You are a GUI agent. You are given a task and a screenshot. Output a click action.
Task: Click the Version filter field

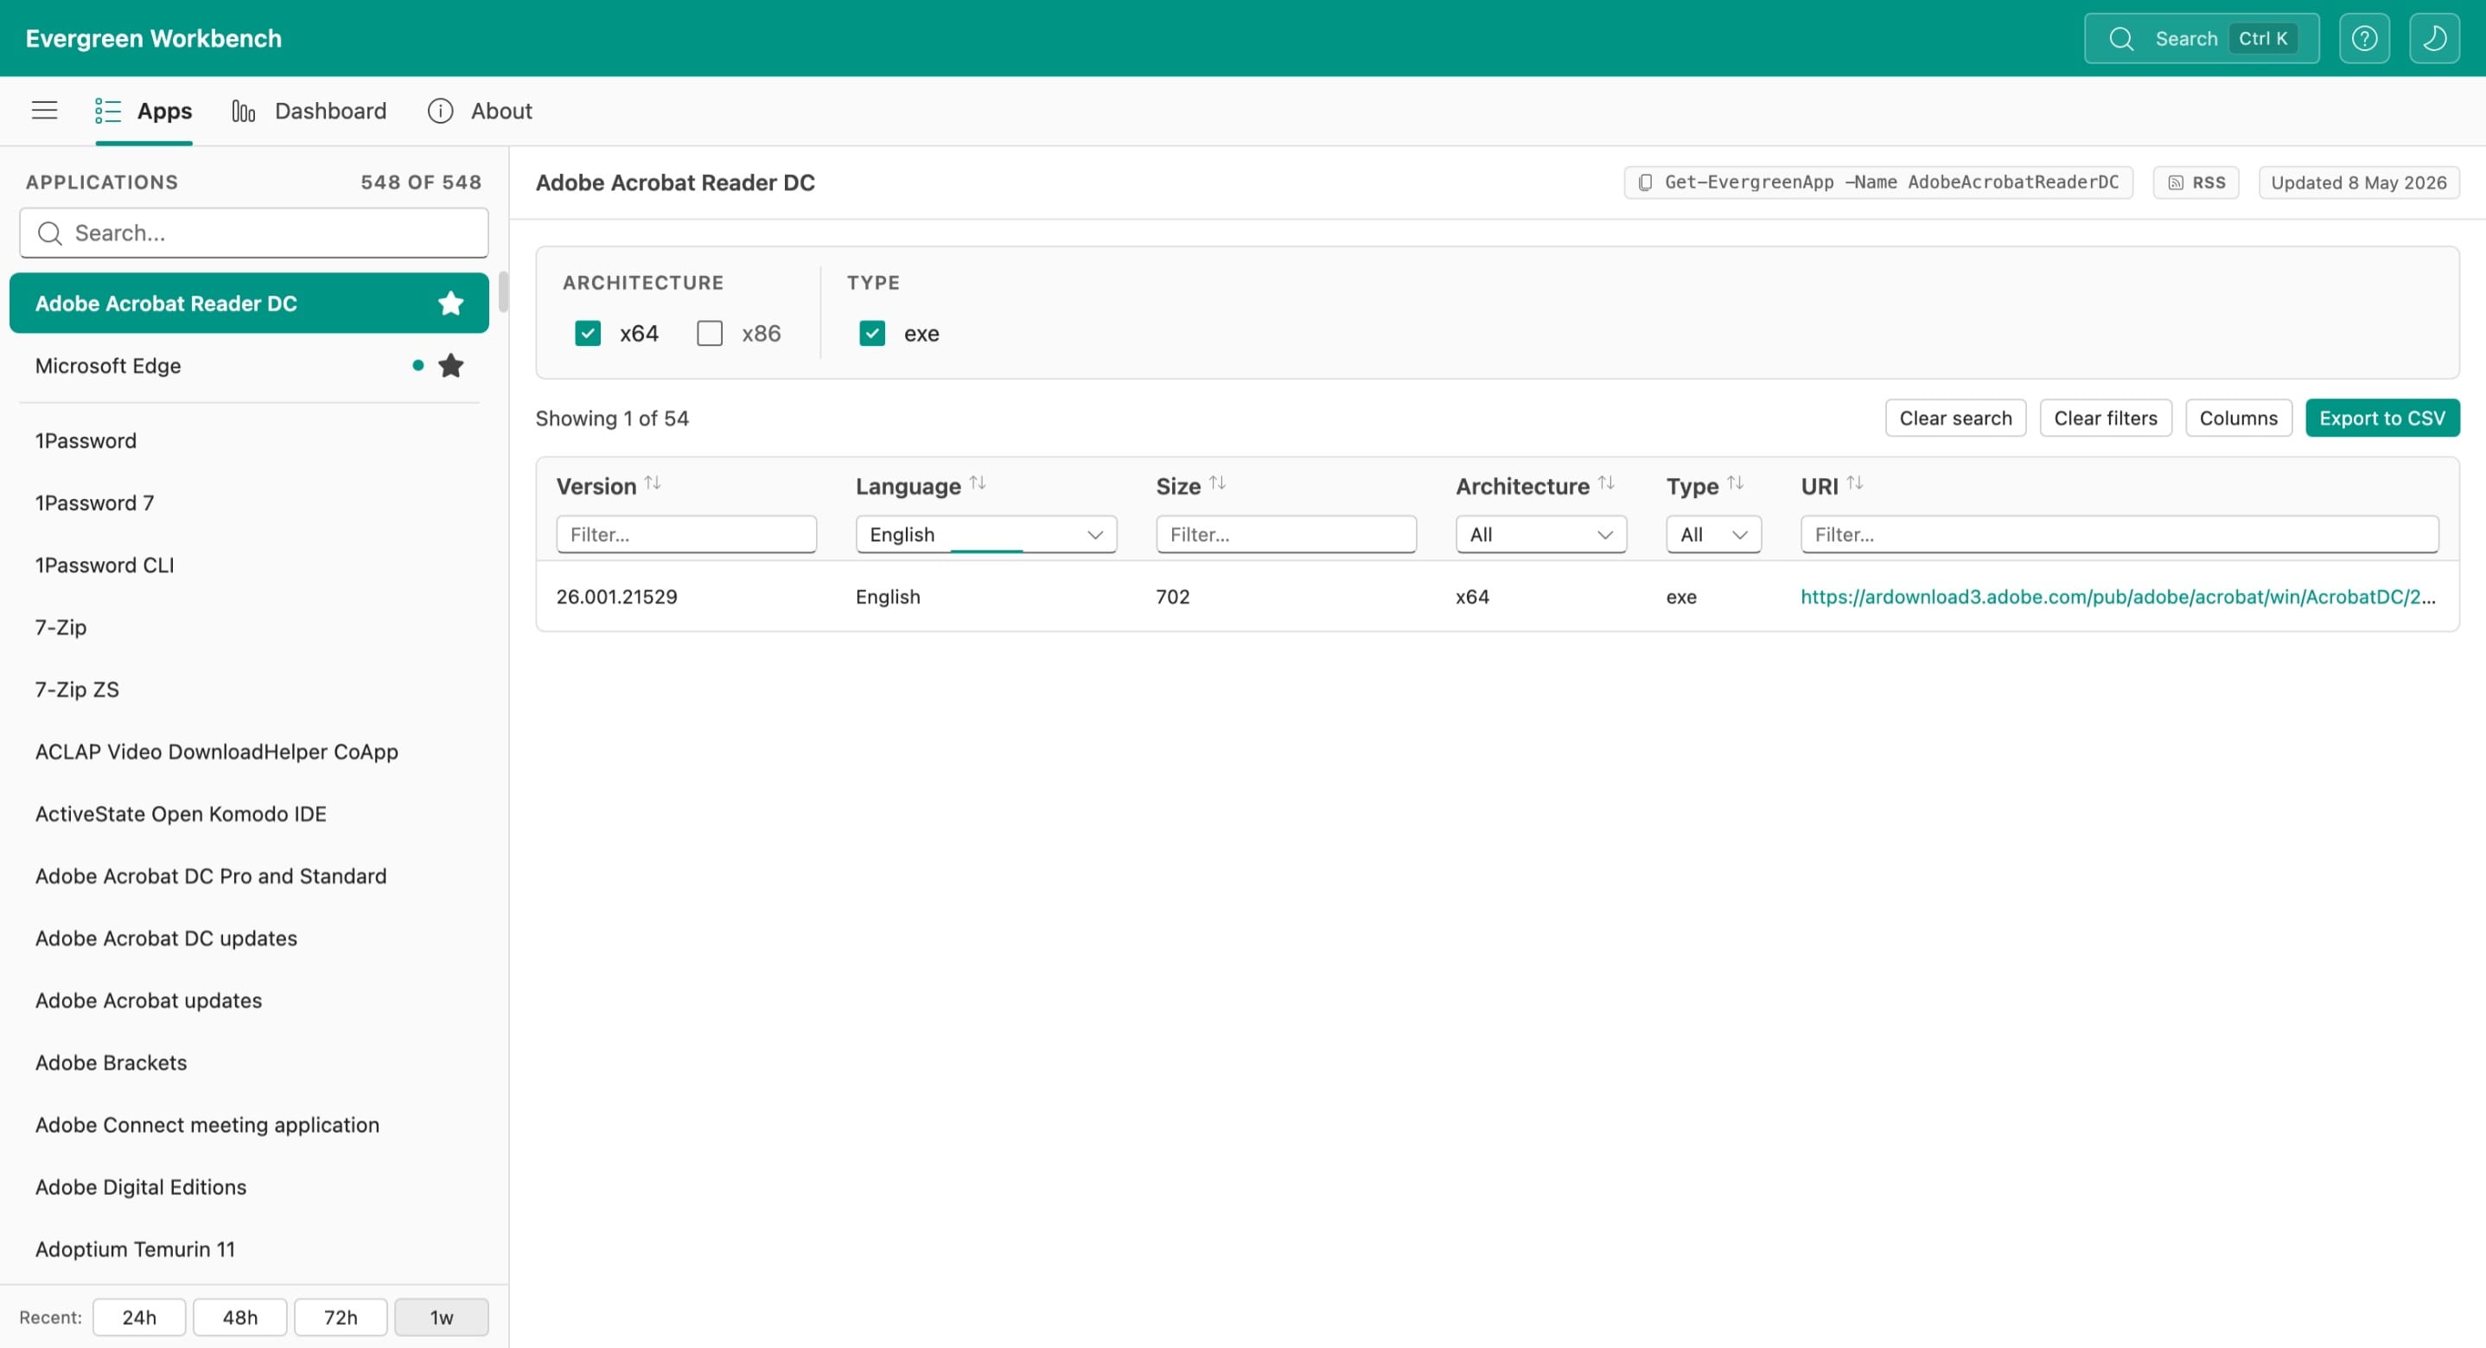tap(686, 534)
